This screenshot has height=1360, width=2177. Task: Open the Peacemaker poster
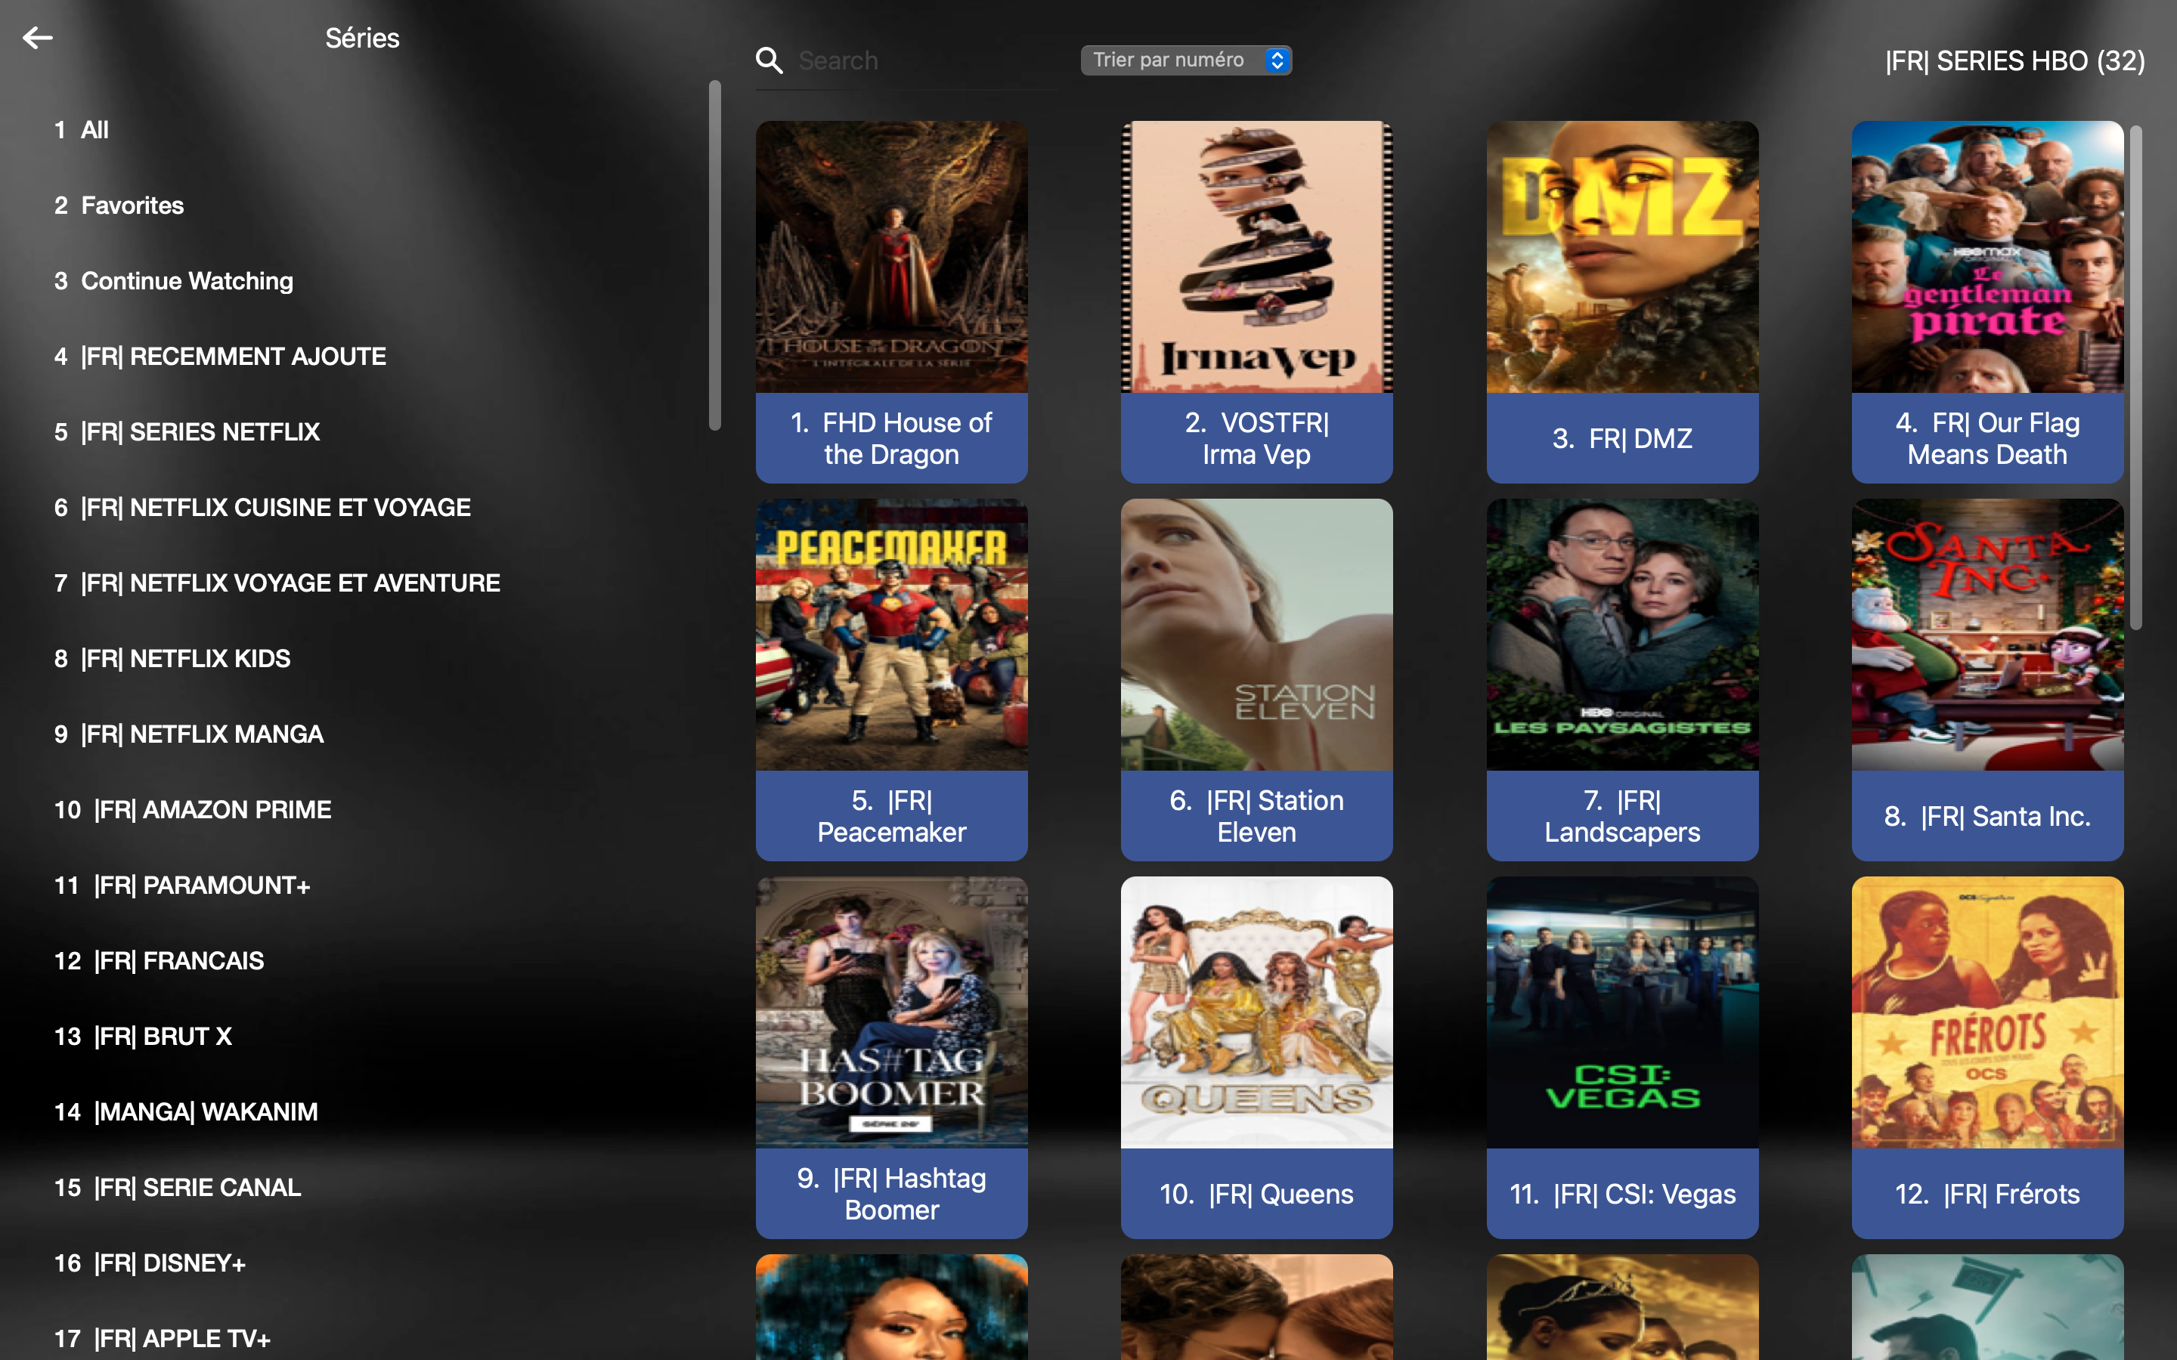(x=891, y=634)
